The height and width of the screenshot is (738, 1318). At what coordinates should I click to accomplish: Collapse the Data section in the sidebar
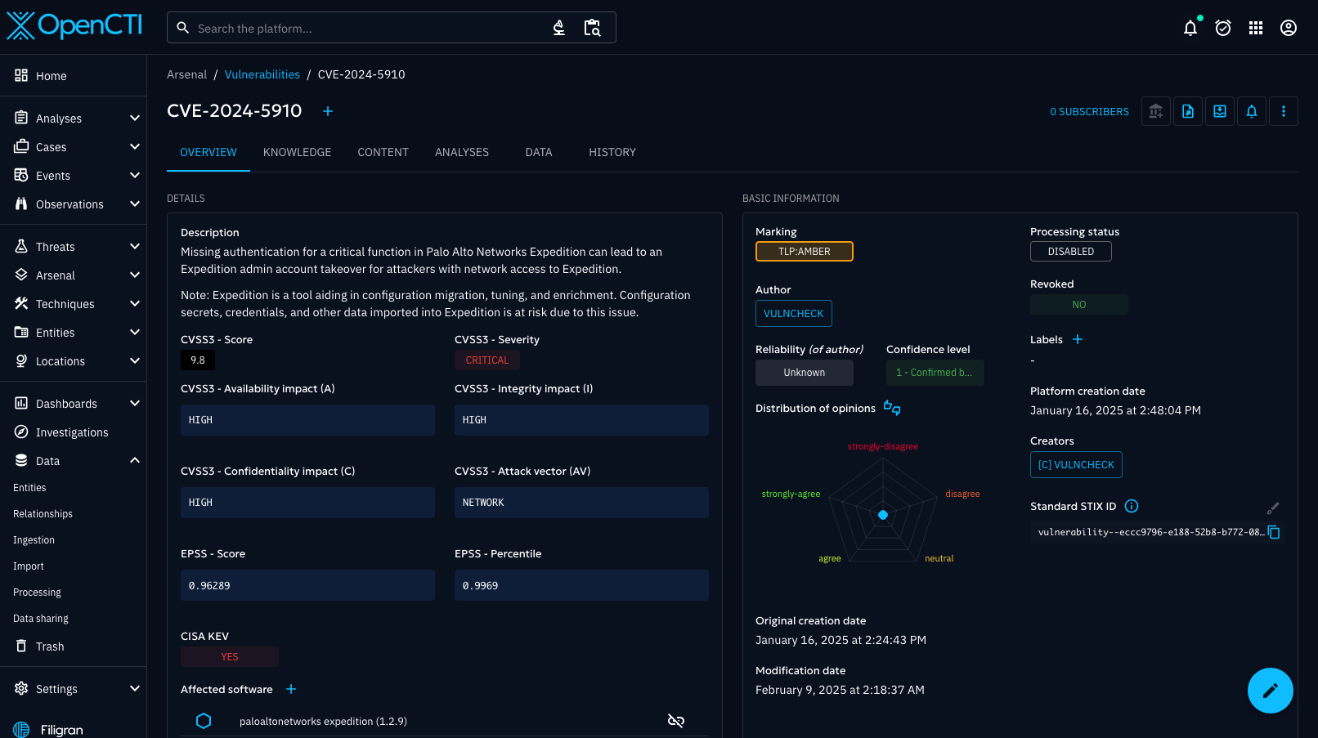click(74, 460)
